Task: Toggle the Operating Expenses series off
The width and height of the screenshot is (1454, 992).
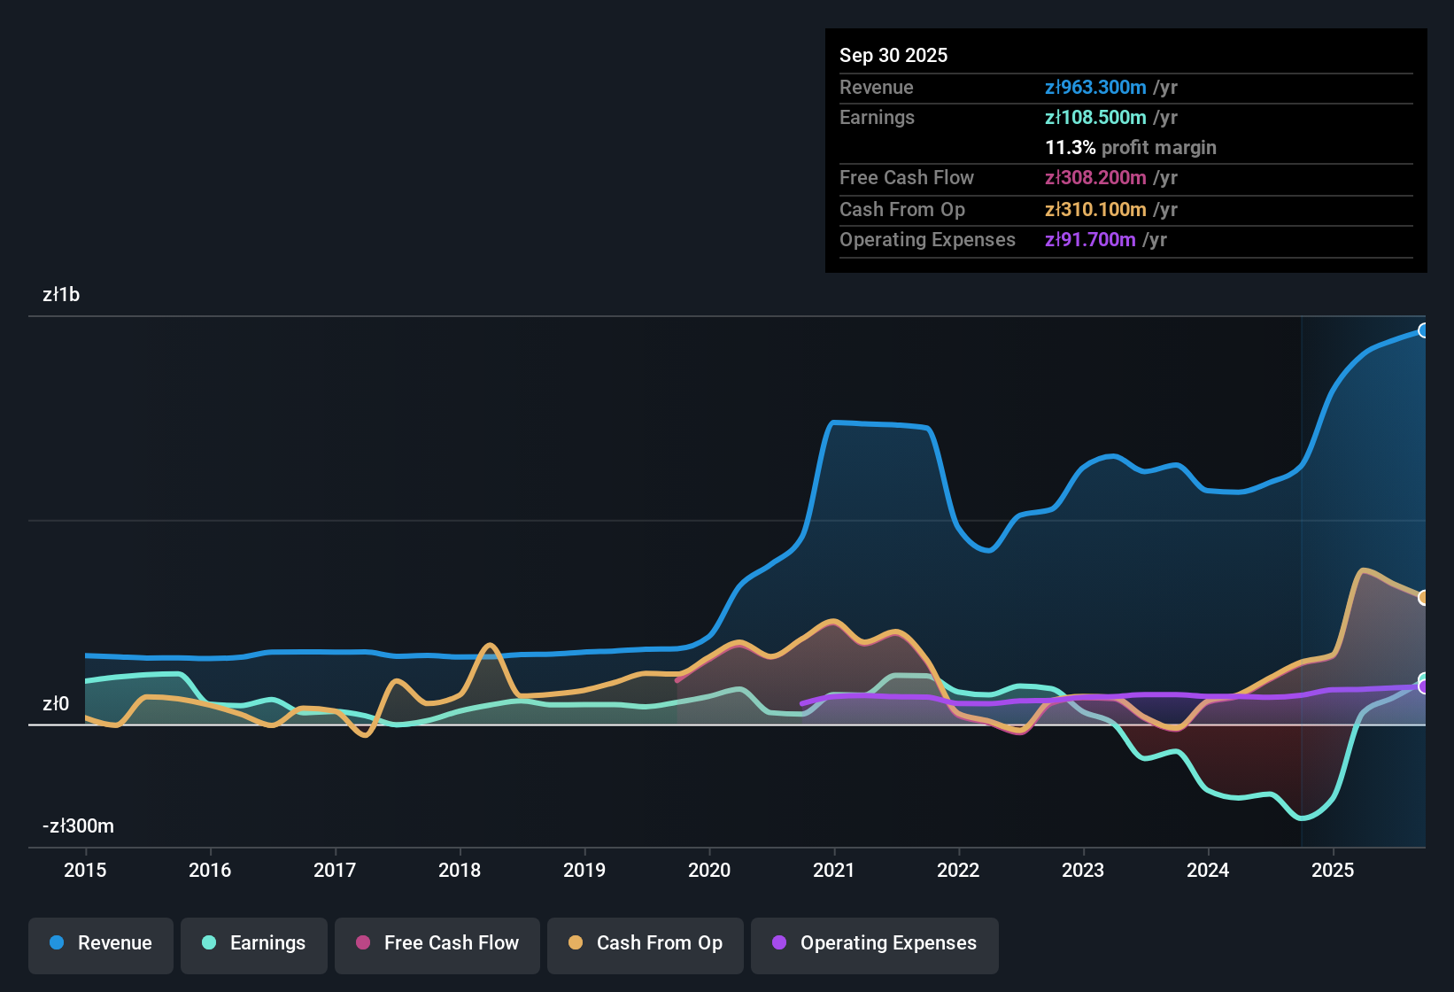Action: (x=874, y=943)
